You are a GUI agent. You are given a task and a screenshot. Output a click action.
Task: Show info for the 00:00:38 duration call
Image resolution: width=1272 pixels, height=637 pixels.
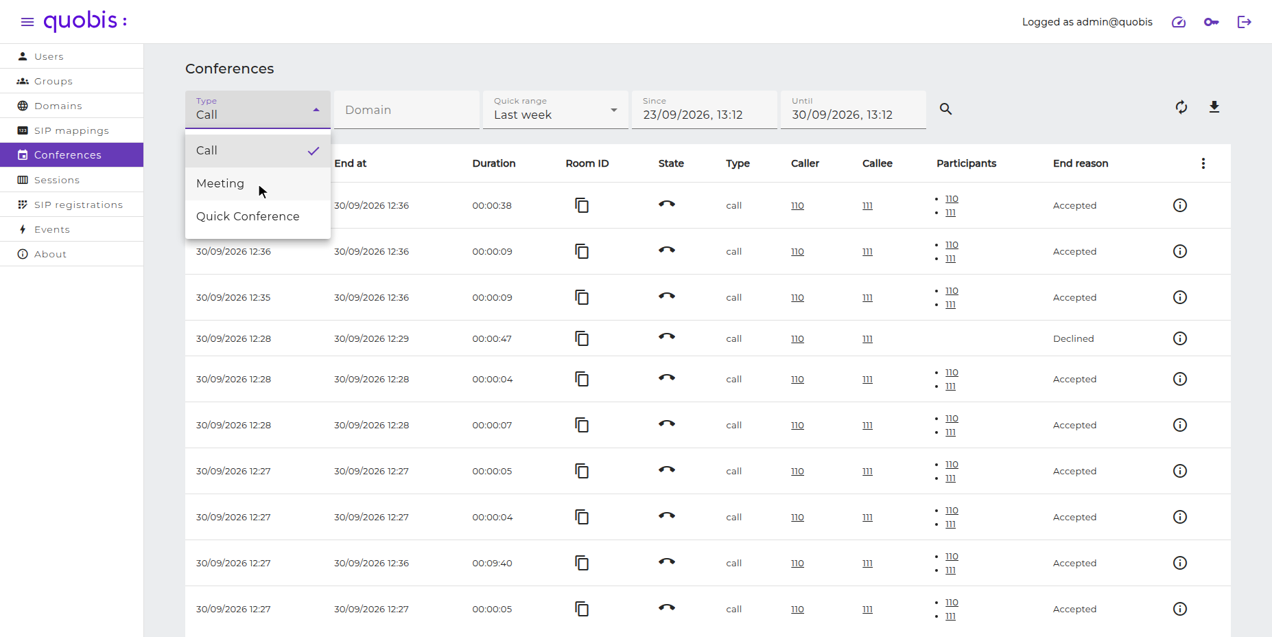coord(1180,205)
